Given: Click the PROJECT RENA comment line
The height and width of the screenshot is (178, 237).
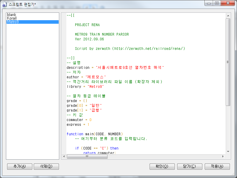Looking at the screenshot, I should click(87, 25).
